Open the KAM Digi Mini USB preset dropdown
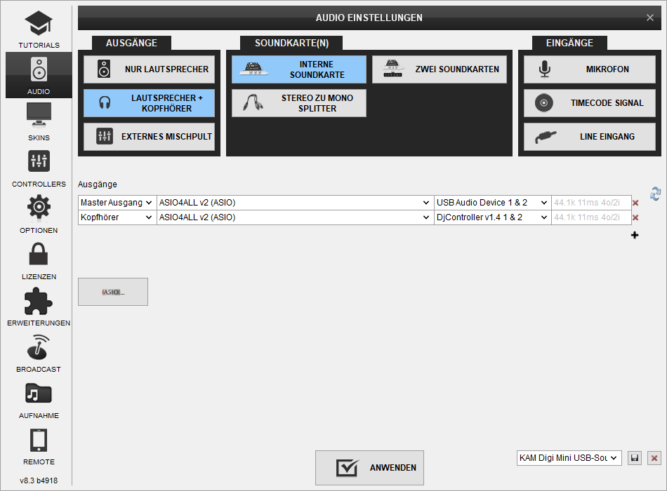667x491 pixels. click(569, 458)
